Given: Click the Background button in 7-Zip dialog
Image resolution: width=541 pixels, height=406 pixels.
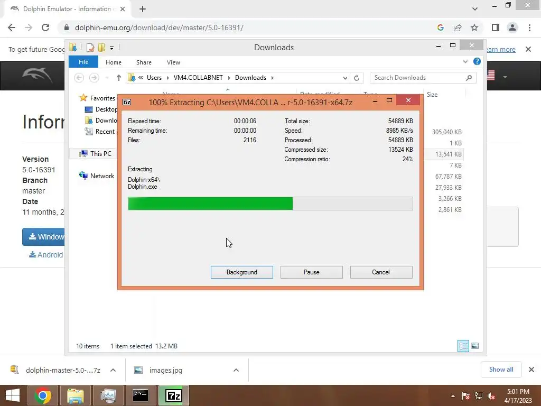Looking at the screenshot, I should tap(241, 272).
